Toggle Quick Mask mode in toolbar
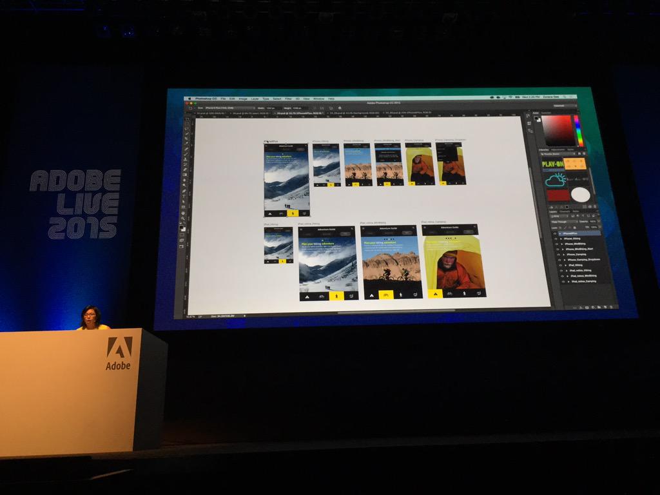 click(182, 235)
